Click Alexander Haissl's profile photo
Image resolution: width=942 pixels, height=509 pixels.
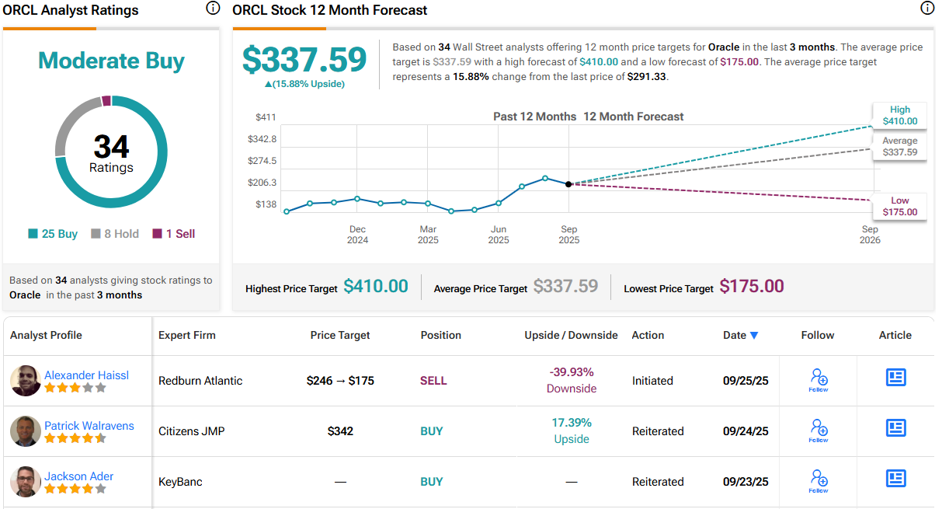click(x=26, y=381)
